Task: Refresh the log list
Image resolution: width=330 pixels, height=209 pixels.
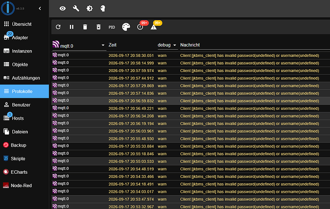Action: pyautogui.click(x=58, y=27)
